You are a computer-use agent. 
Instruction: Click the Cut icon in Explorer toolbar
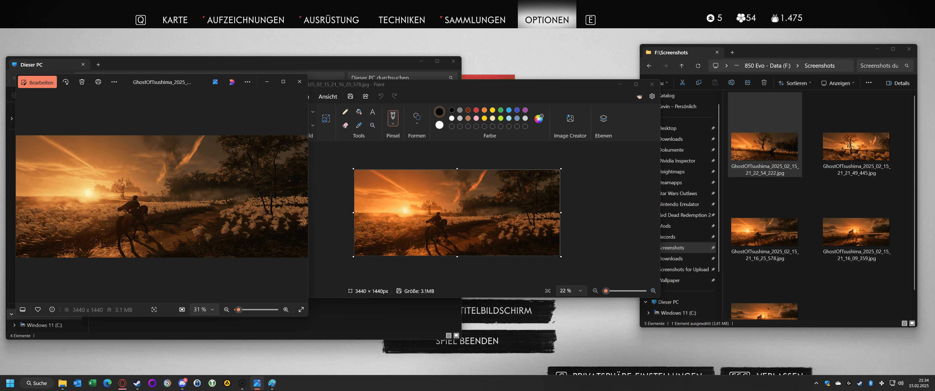tap(682, 83)
